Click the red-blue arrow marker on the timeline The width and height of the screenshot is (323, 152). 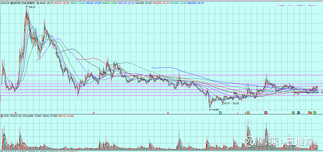[x=245, y=113]
